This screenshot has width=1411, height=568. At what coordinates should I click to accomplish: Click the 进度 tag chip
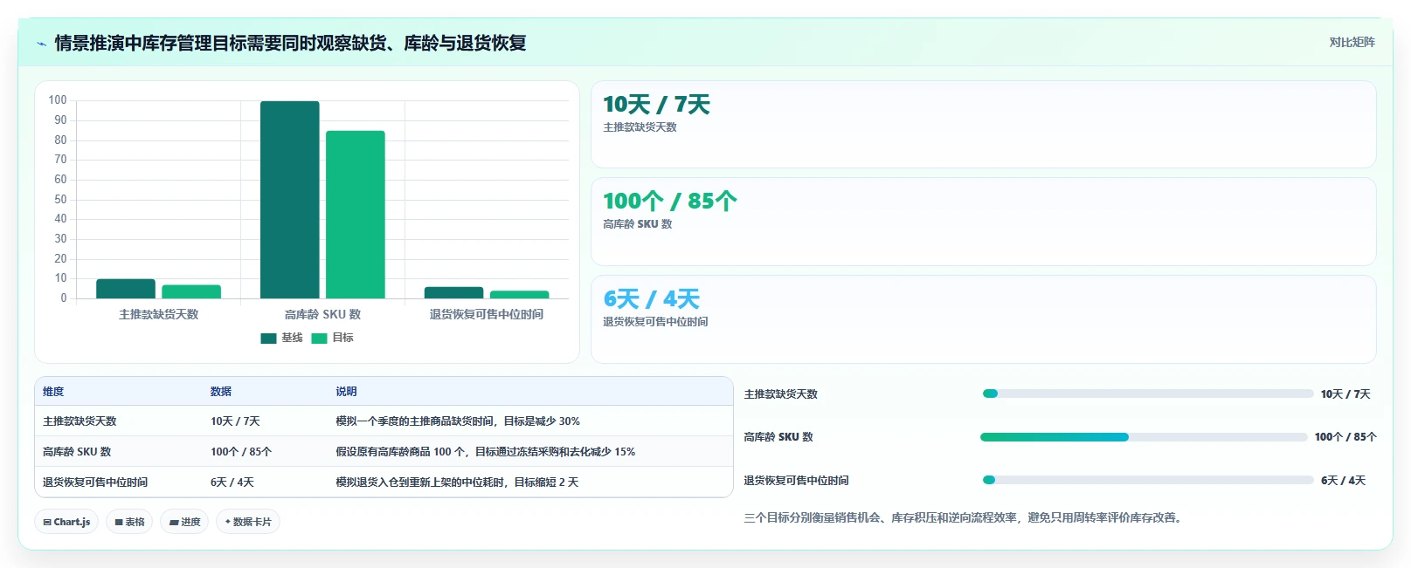184,522
